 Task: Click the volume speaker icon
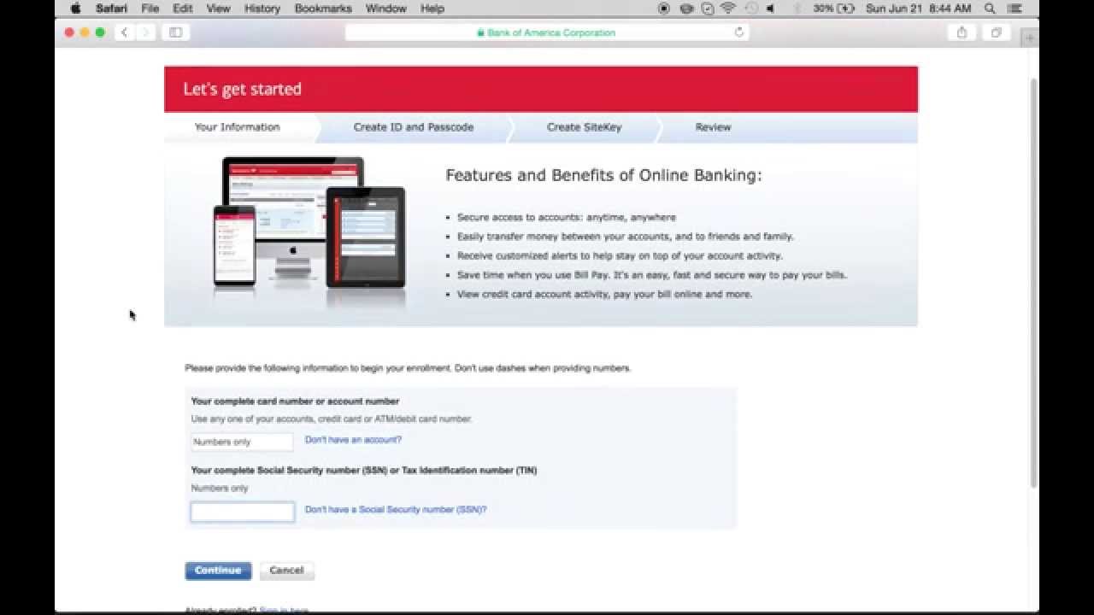771,9
